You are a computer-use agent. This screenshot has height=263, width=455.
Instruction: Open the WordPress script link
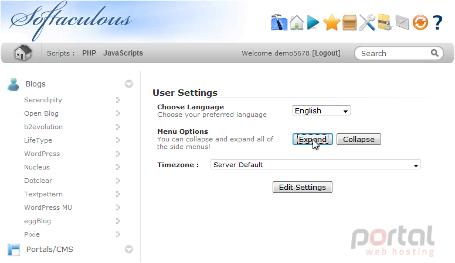(x=42, y=154)
